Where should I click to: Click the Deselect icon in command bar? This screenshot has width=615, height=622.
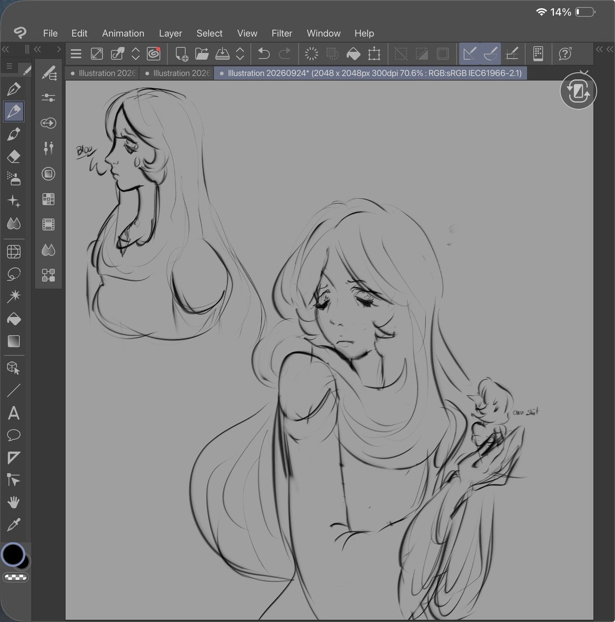point(401,53)
